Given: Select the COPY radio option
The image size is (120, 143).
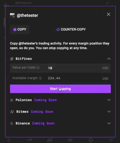Looking at the screenshot, I should pos(20,30).
